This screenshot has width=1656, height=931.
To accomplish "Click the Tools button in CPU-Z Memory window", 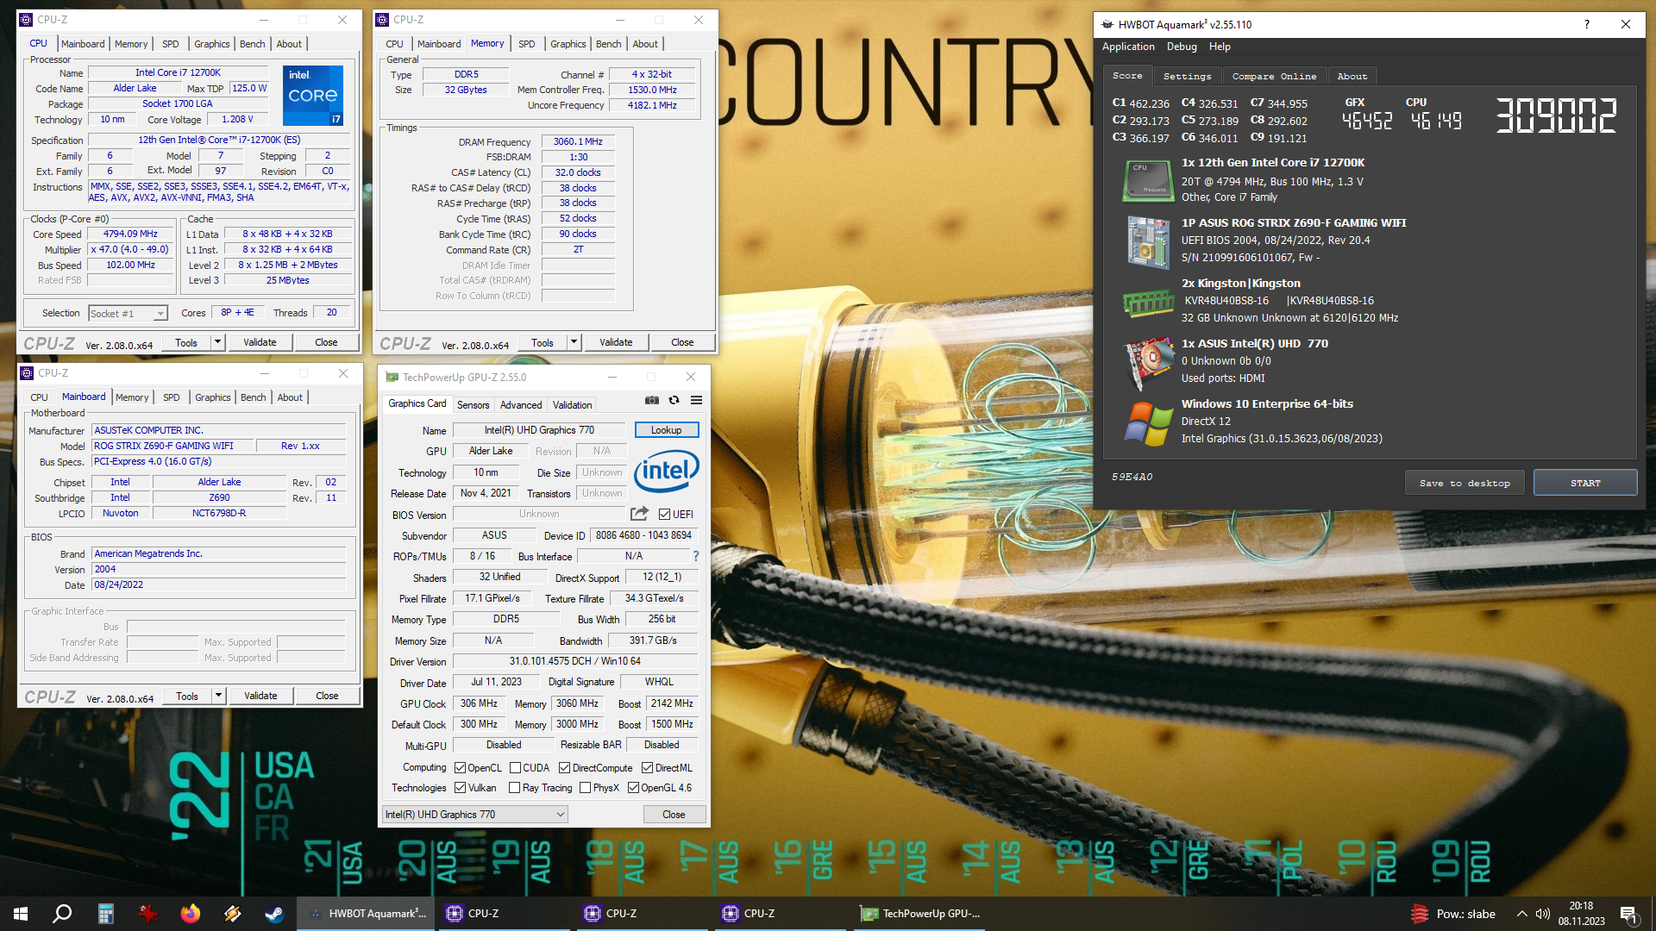I will click(543, 342).
